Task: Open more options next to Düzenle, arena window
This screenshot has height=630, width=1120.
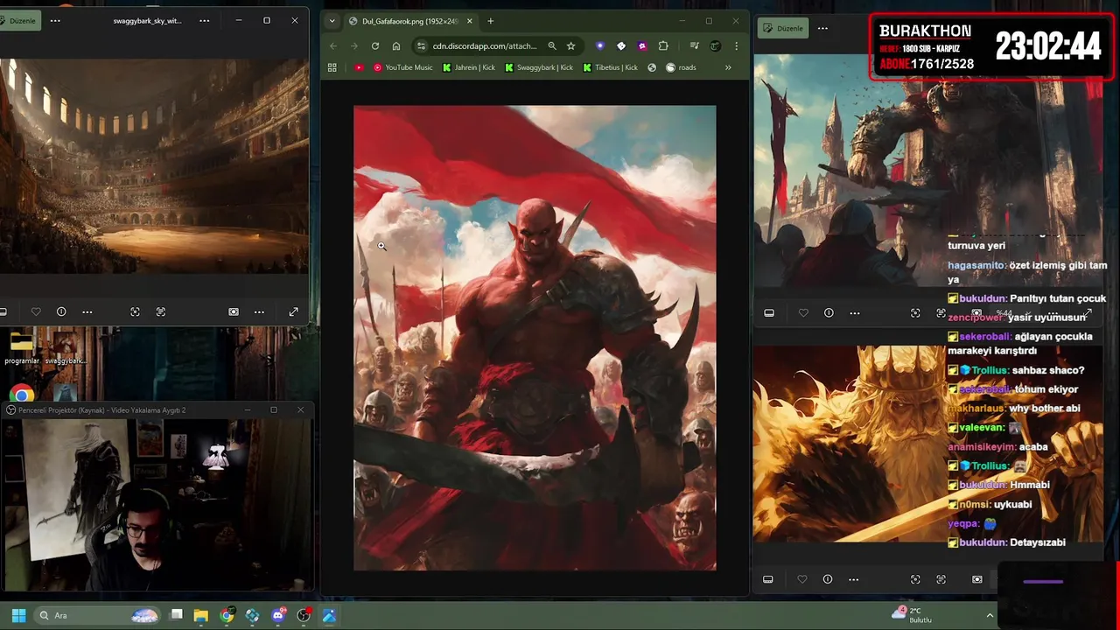Action: coord(55,20)
